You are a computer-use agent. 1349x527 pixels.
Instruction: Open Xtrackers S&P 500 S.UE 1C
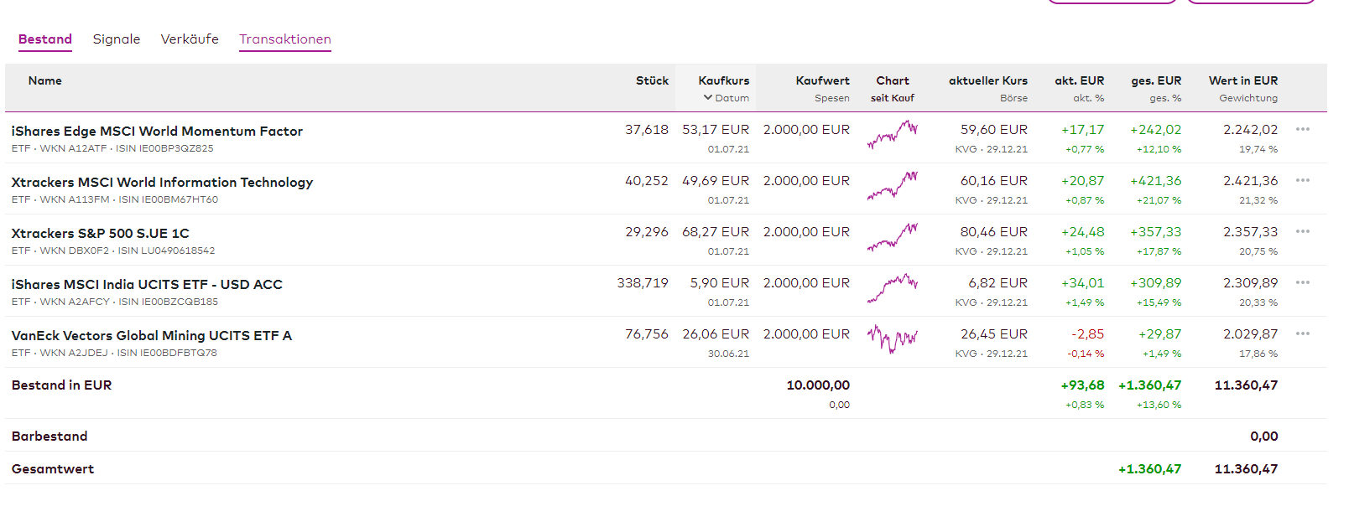click(x=100, y=234)
